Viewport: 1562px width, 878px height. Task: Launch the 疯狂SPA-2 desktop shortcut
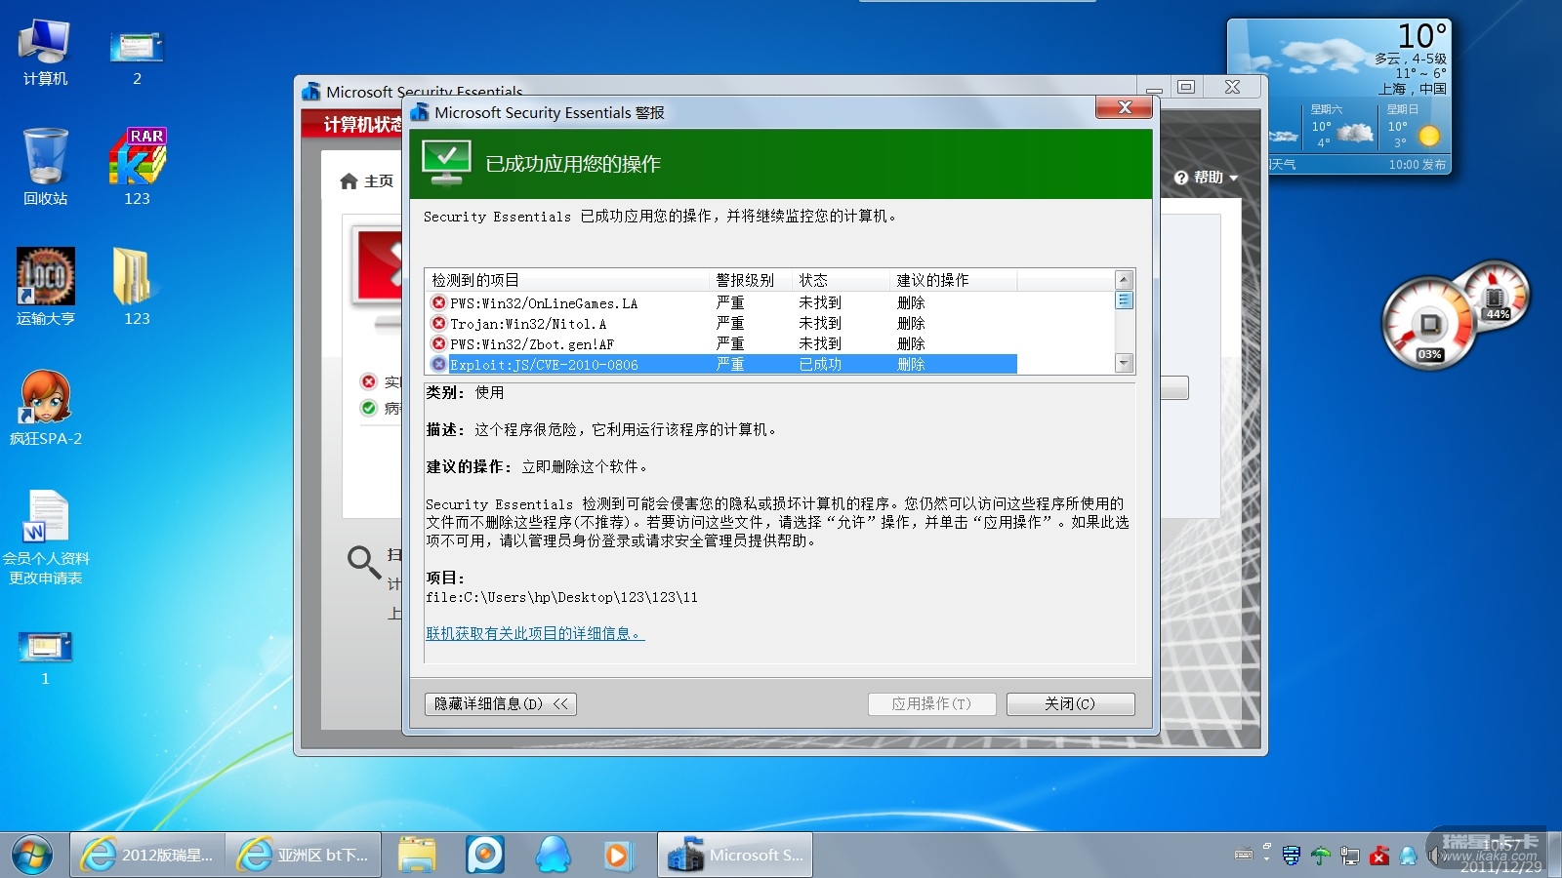click(45, 407)
